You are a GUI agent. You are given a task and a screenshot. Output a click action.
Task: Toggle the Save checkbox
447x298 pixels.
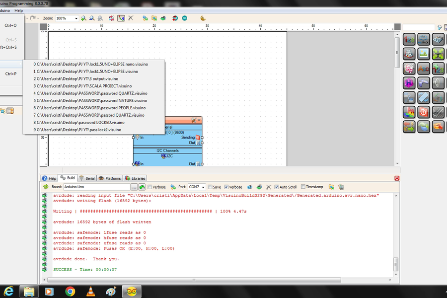pos(210,187)
